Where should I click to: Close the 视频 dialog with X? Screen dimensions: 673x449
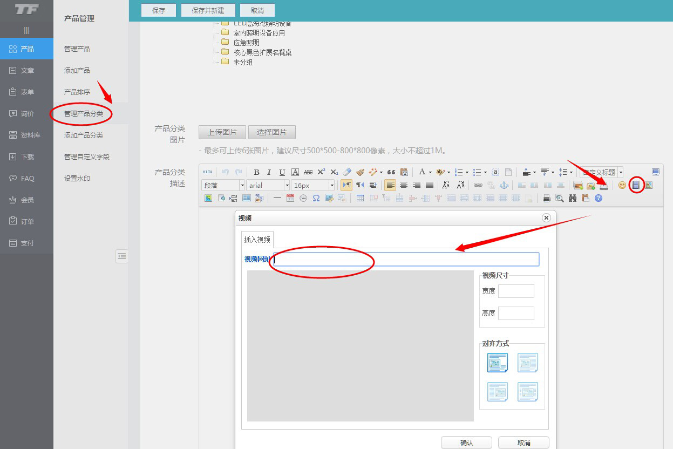(x=546, y=217)
